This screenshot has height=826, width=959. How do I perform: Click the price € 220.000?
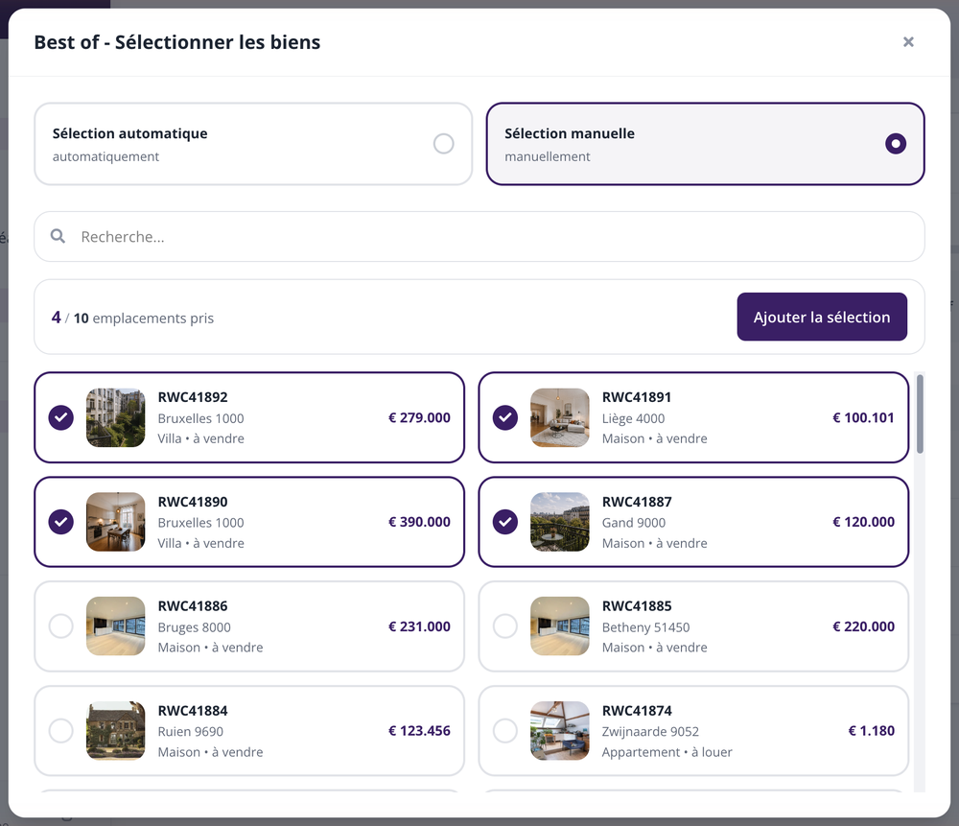[x=864, y=626]
